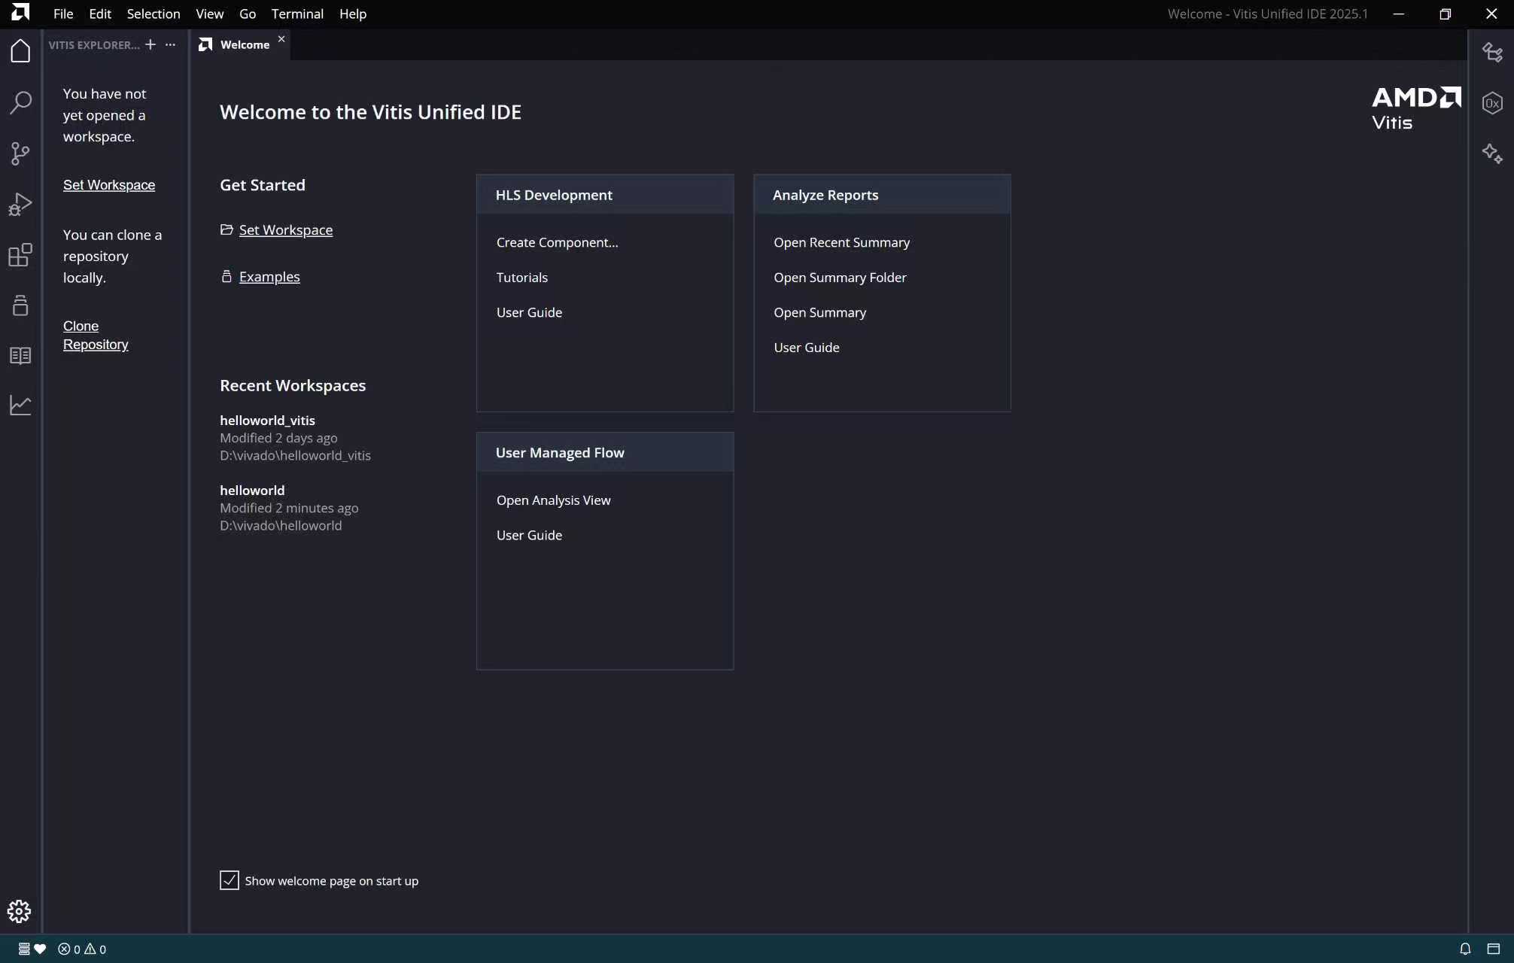This screenshot has width=1514, height=963.
Task: Click Create Component under HLS Development
Action: (557, 242)
